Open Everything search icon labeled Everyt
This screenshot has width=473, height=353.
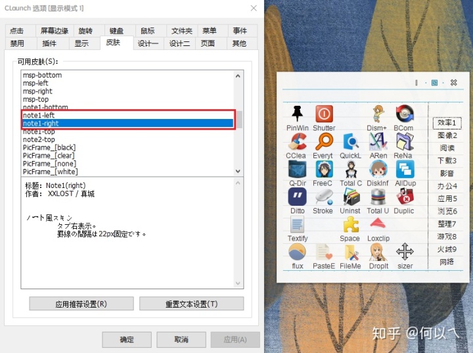pyautogui.click(x=324, y=141)
